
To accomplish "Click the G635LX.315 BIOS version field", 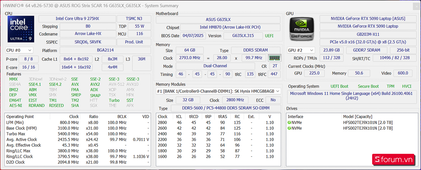I will coord(243,35).
